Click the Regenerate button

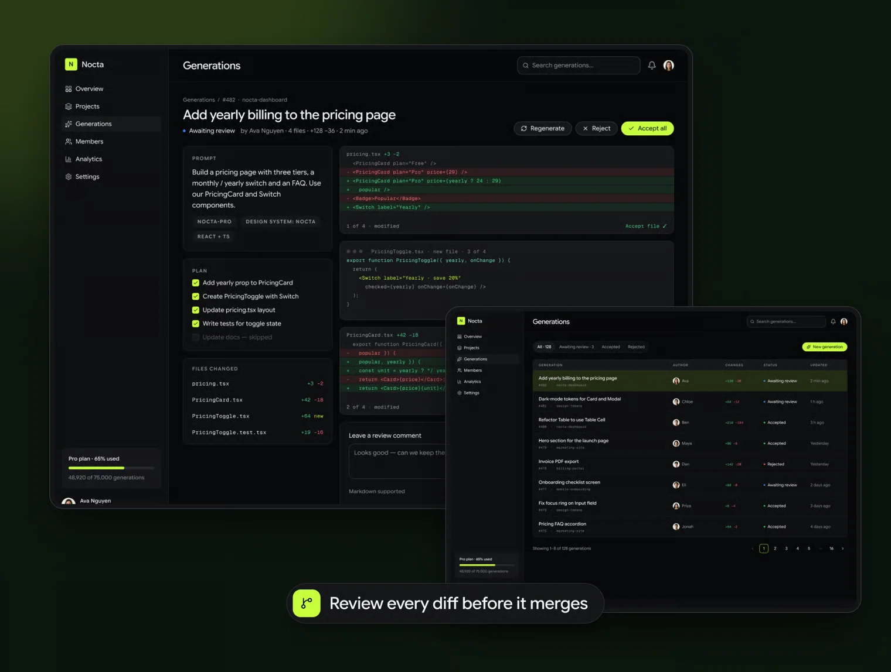pos(543,128)
